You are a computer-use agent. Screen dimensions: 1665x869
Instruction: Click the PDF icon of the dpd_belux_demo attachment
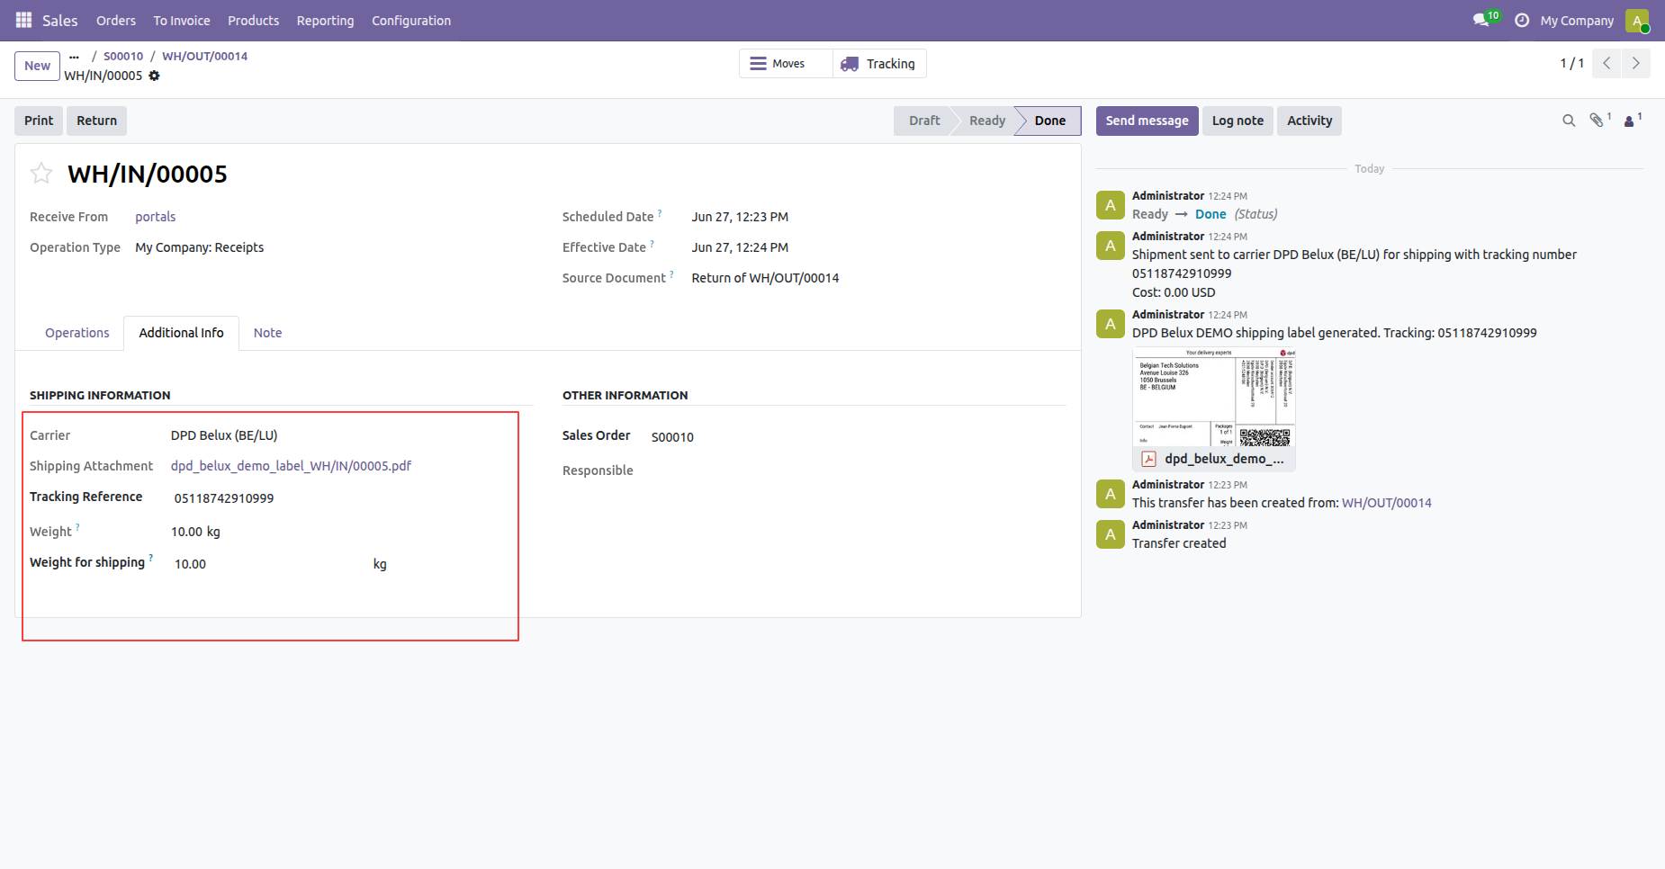click(x=1148, y=459)
